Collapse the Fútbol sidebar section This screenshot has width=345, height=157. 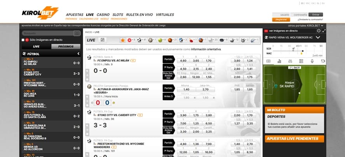[x=78, y=54]
